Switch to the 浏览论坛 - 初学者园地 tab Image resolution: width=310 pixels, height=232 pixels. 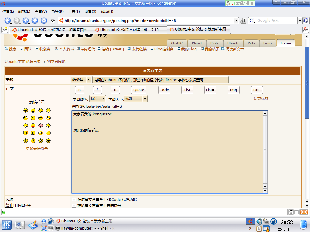point(50,30)
